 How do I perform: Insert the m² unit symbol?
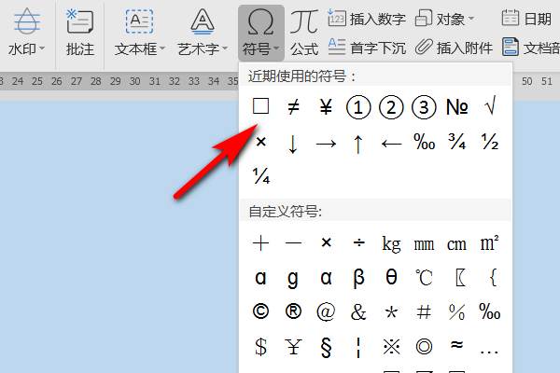tap(490, 243)
